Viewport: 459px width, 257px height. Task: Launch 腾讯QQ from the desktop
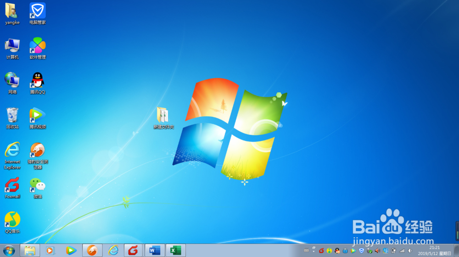[38, 83]
